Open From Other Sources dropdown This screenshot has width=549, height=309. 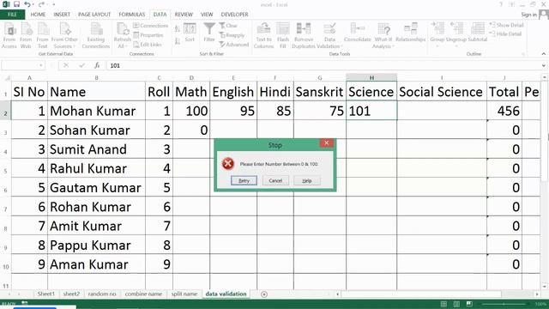(x=64, y=35)
